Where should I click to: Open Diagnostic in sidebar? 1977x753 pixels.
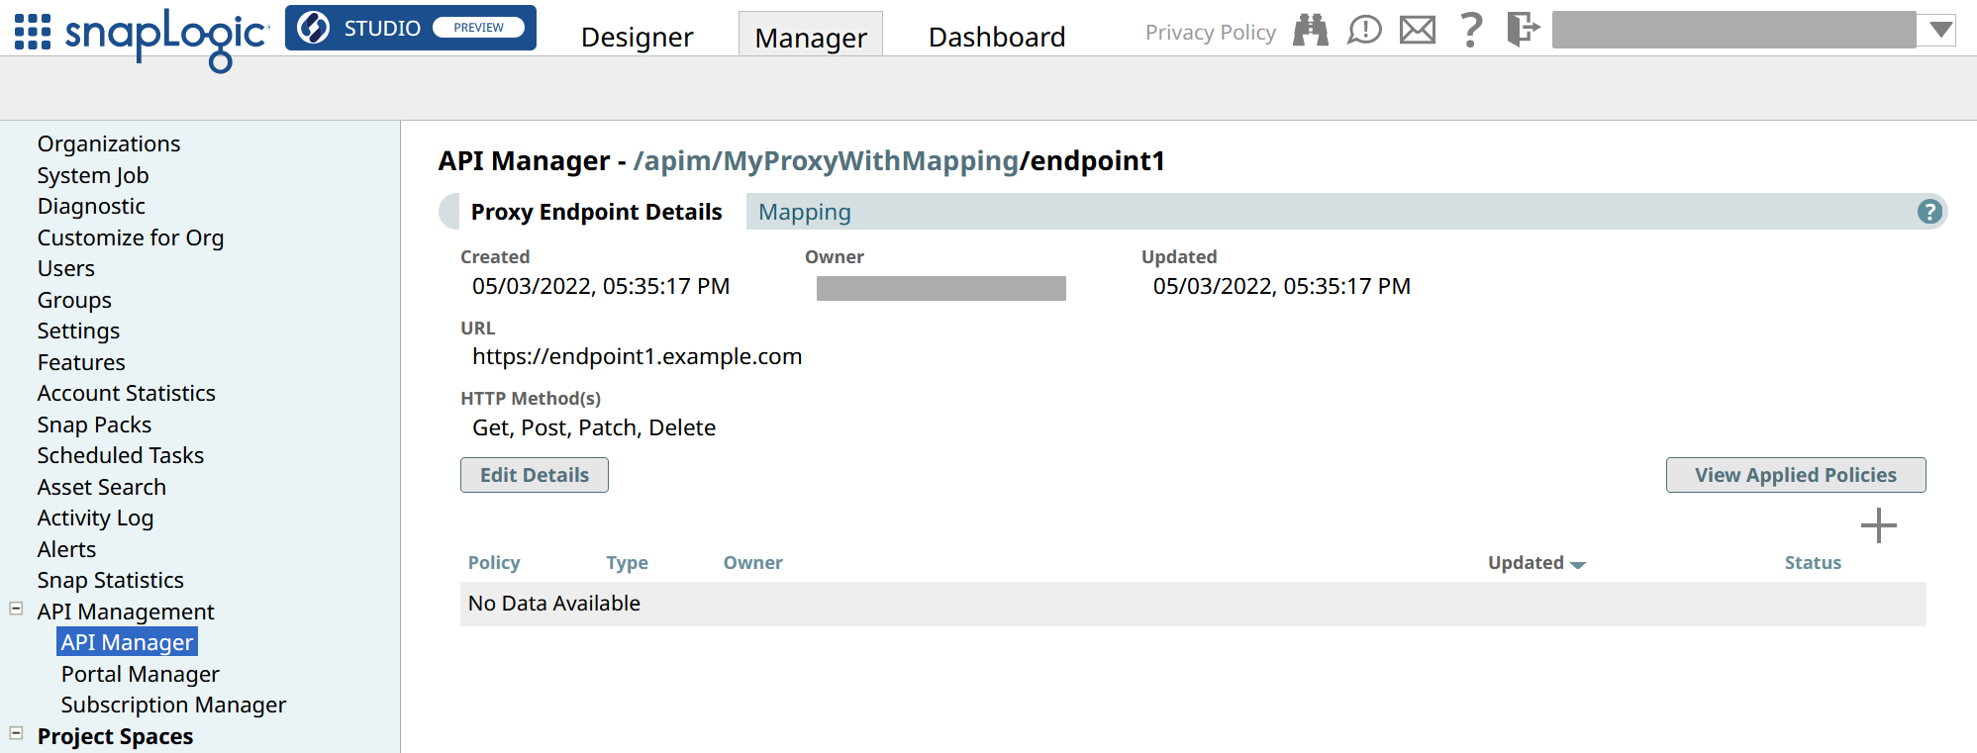pos(91,206)
